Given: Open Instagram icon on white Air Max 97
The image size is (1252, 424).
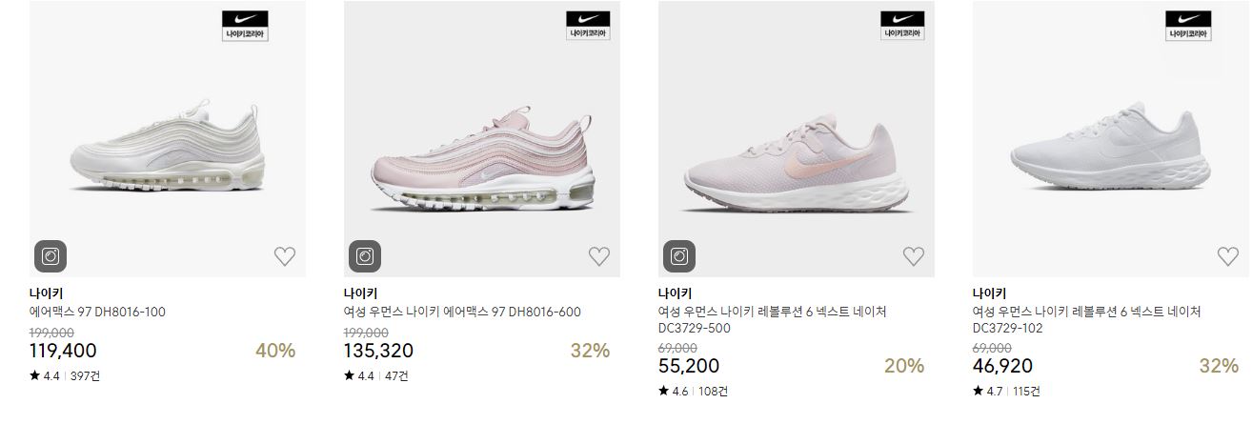Looking at the screenshot, I should 50,255.
